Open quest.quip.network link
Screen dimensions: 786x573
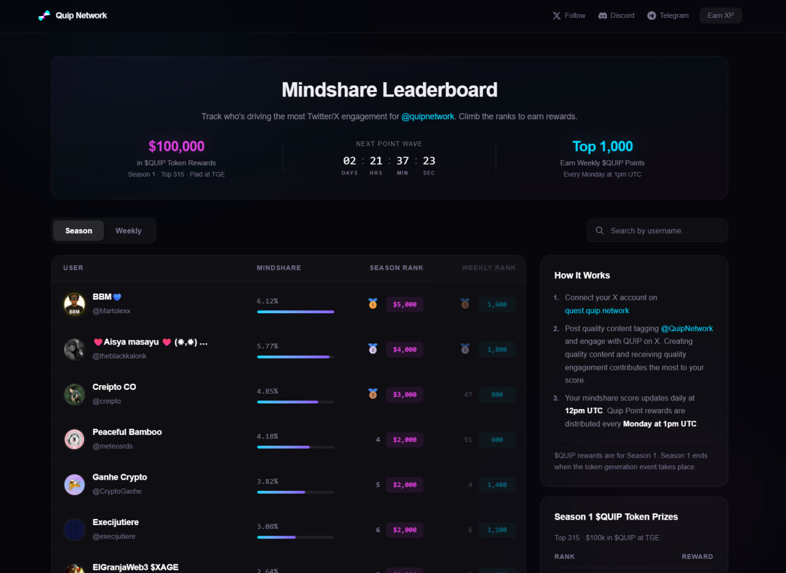tap(597, 311)
